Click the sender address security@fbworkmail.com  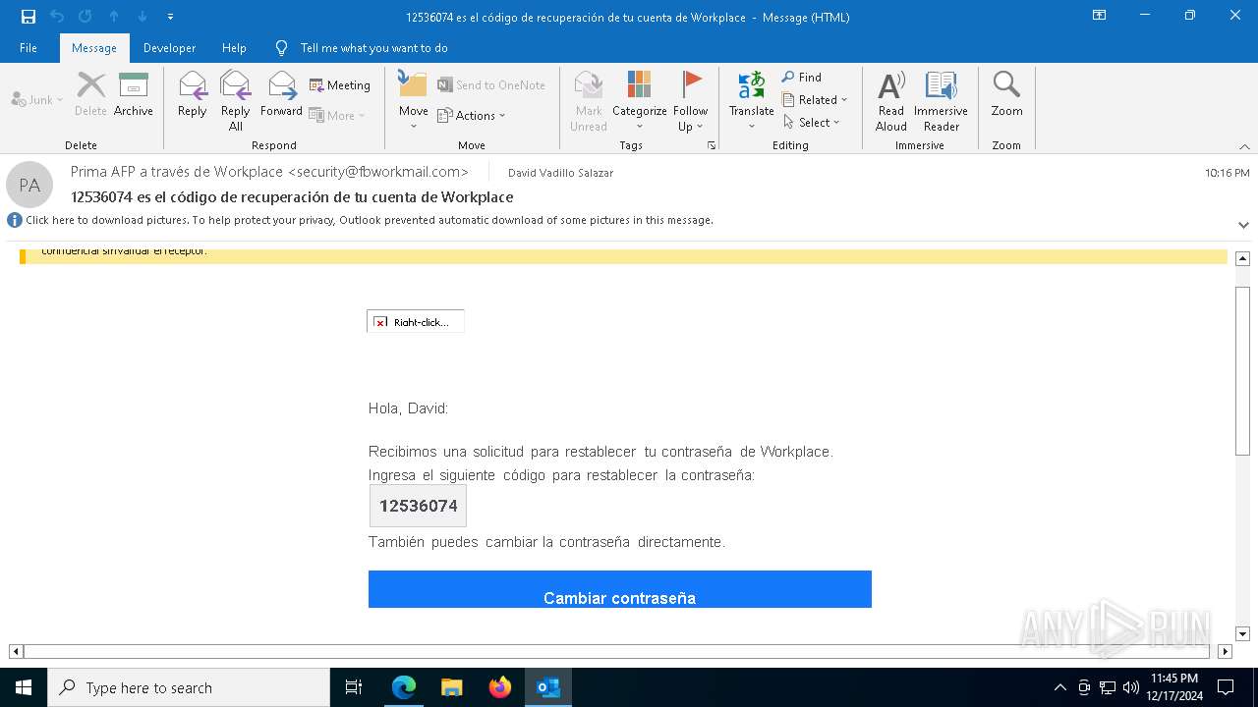point(377,172)
